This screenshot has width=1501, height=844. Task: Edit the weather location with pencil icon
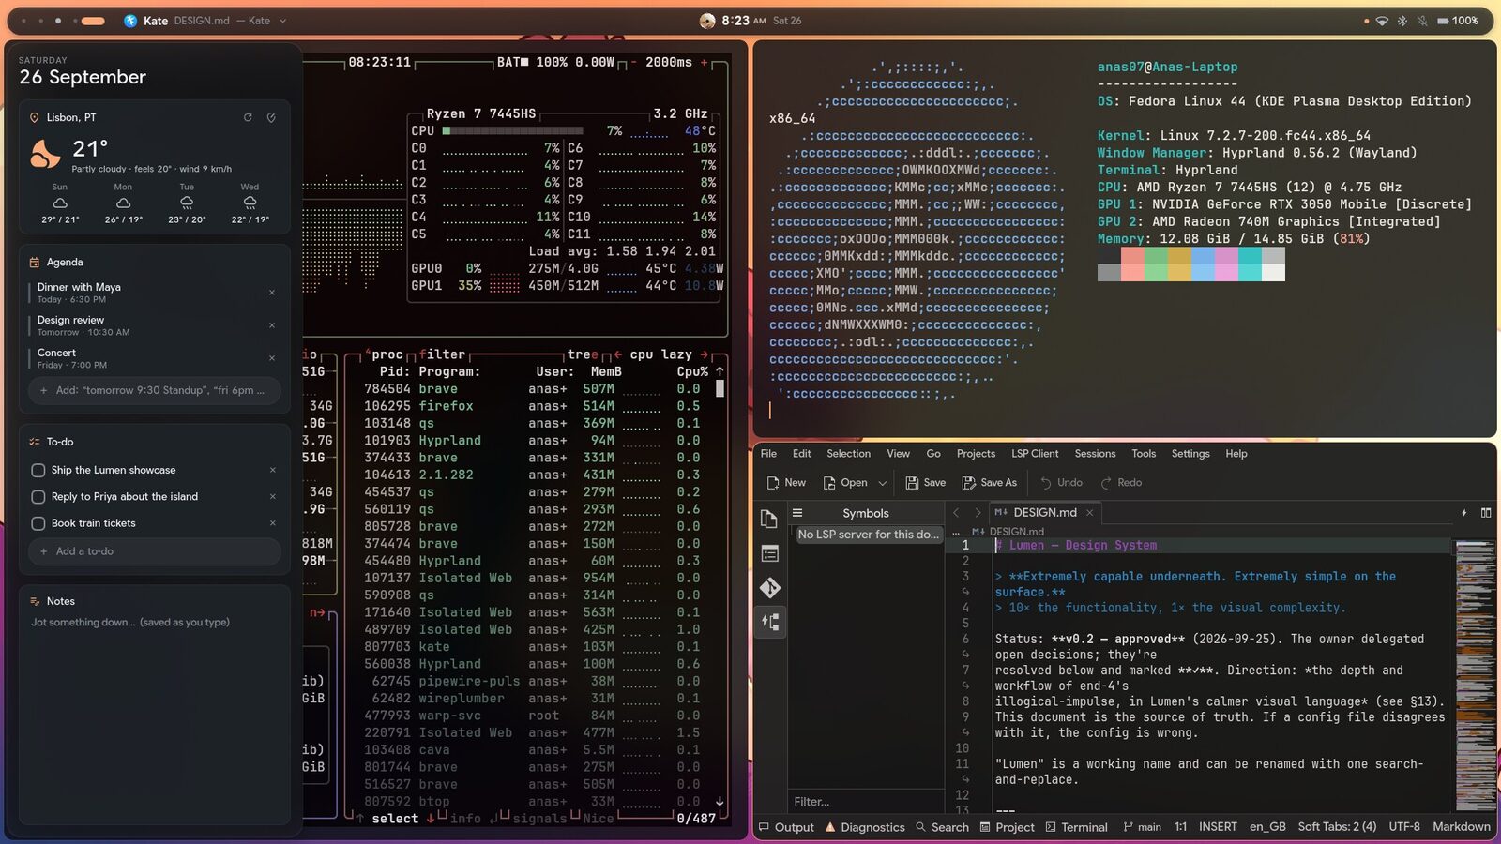(x=271, y=117)
